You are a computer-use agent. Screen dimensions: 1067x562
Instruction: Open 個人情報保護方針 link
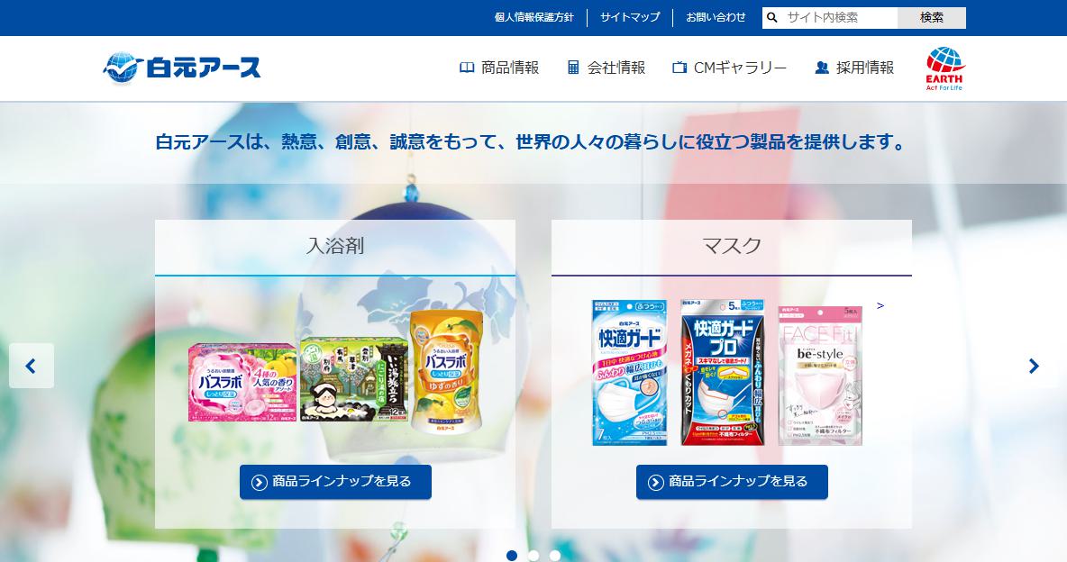pos(533,18)
